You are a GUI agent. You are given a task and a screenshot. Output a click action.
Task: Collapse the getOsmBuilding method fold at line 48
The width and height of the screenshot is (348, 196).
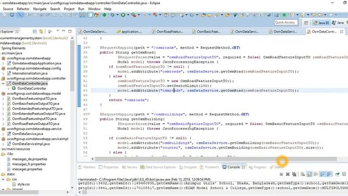tap(89, 114)
